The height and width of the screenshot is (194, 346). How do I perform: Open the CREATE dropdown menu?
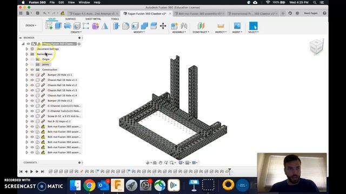click(76, 32)
